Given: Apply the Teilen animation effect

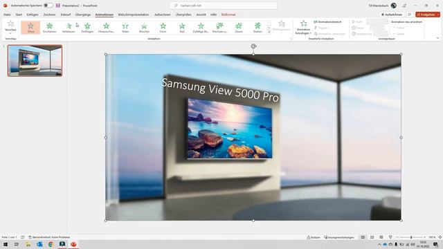Looking at the screenshot, I should point(125,28).
